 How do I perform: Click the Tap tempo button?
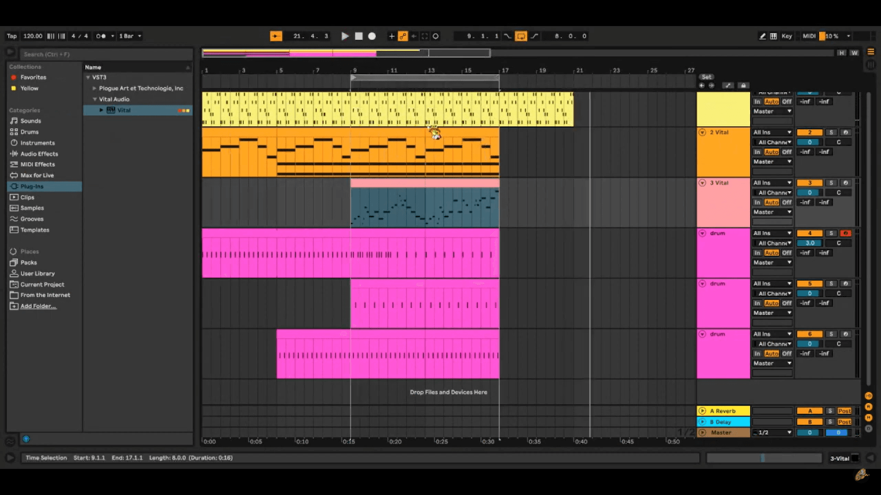(x=11, y=36)
